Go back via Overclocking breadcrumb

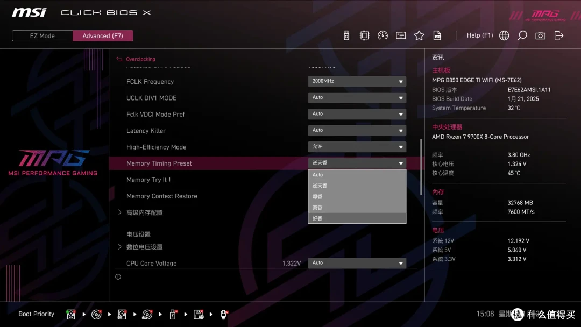[140, 59]
